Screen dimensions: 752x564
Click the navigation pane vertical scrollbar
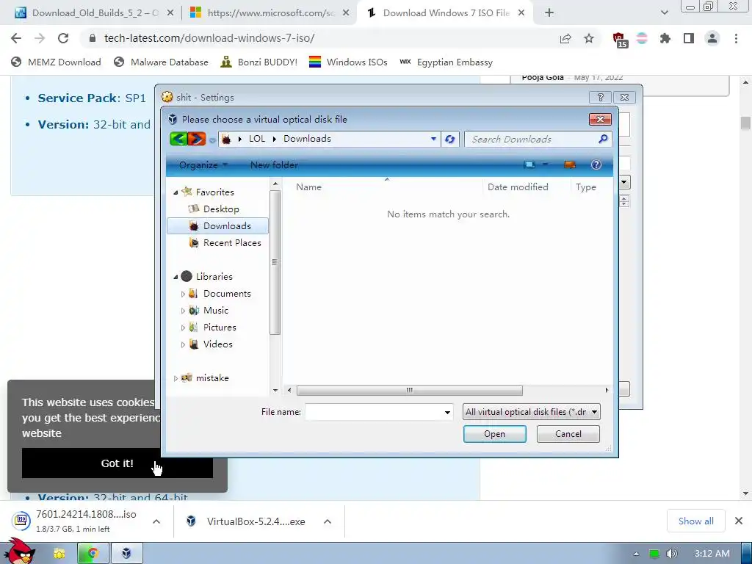click(x=275, y=262)
